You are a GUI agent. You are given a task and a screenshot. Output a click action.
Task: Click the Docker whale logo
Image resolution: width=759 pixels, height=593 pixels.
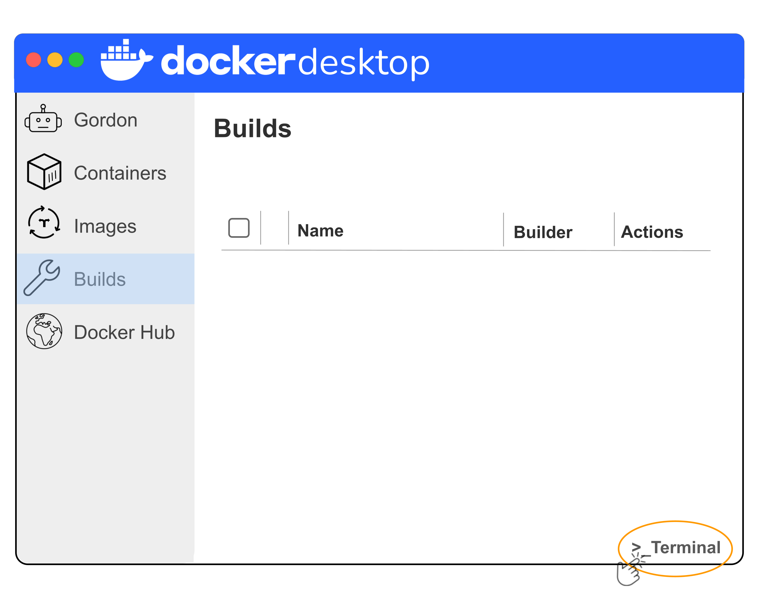click(x=127, y=60)
